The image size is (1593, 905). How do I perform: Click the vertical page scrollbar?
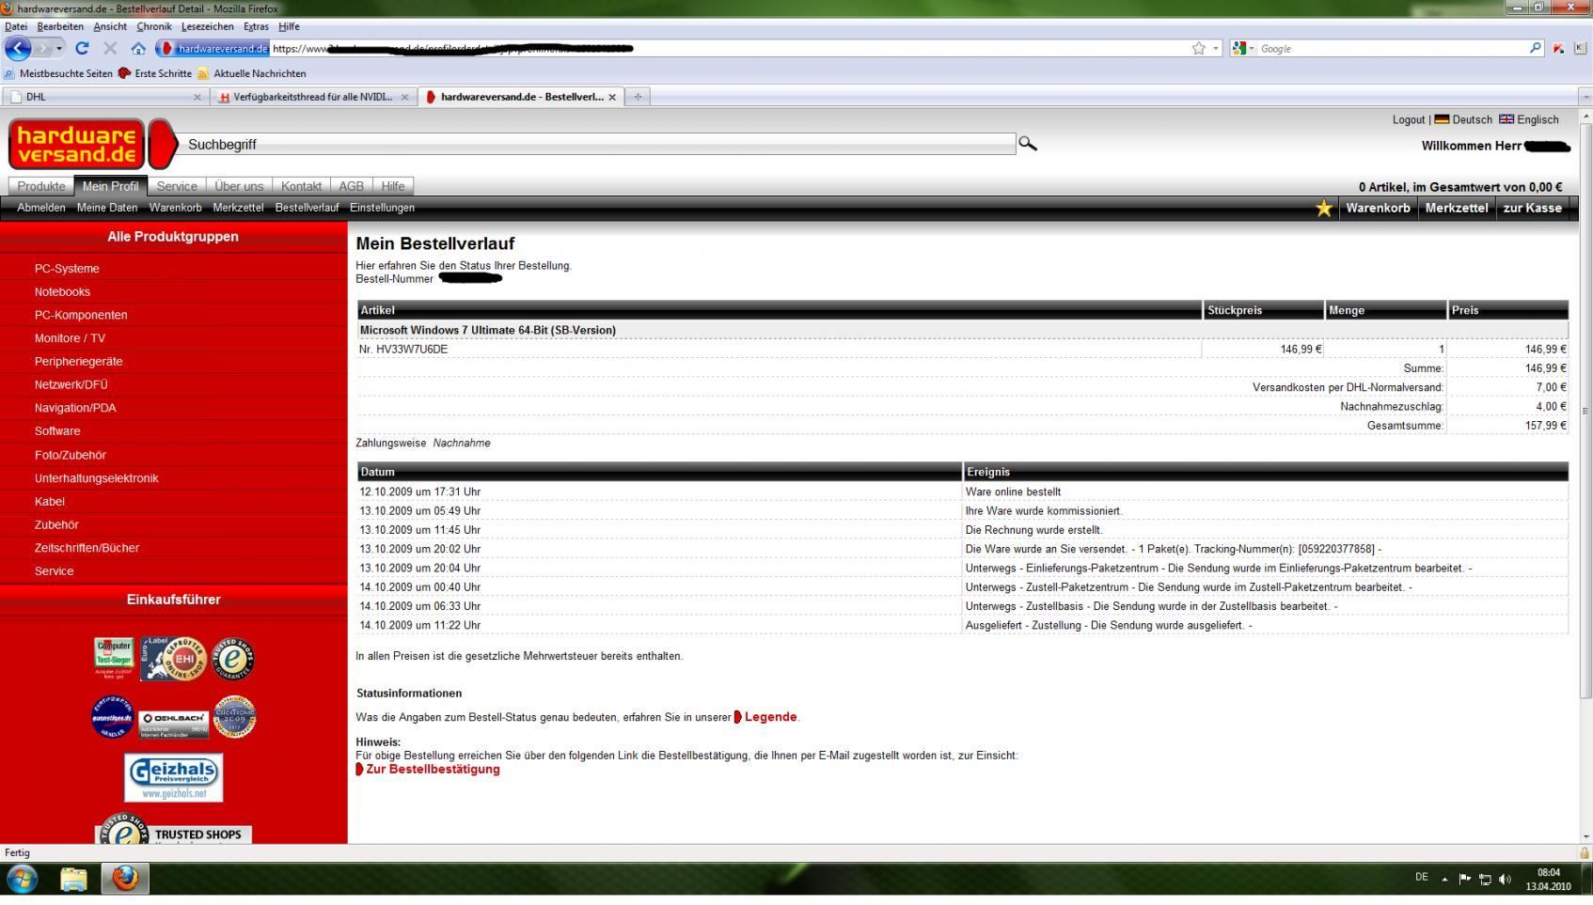1585,410
